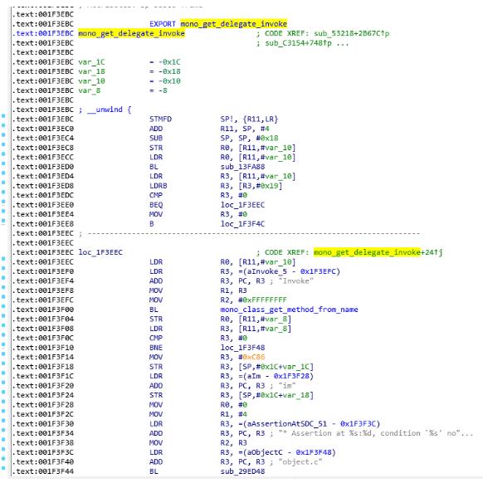Screen dimensions: 483x483
Task: Select the loc_1F3EEC label definition
Action: pyautogui.click(x=100, y=252)
